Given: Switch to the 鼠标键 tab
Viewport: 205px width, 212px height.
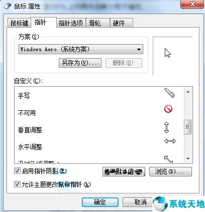Looking at the screenshot, I should click(19, 23).
